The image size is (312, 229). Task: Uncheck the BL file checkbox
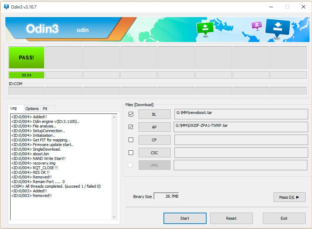(131, 114)
